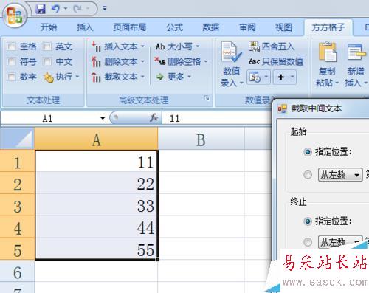Click 只保留数值 button
Image resolution: width=369 pixels, height=293 pixels.
[x=276, y=61]
